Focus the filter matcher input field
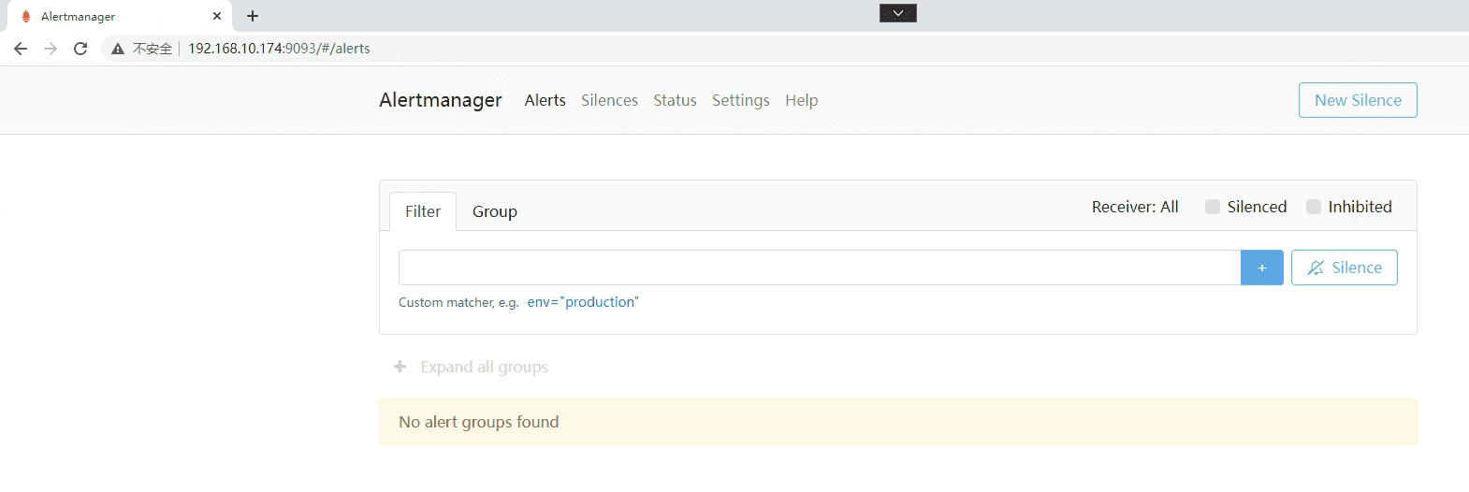 coord(820,268)
